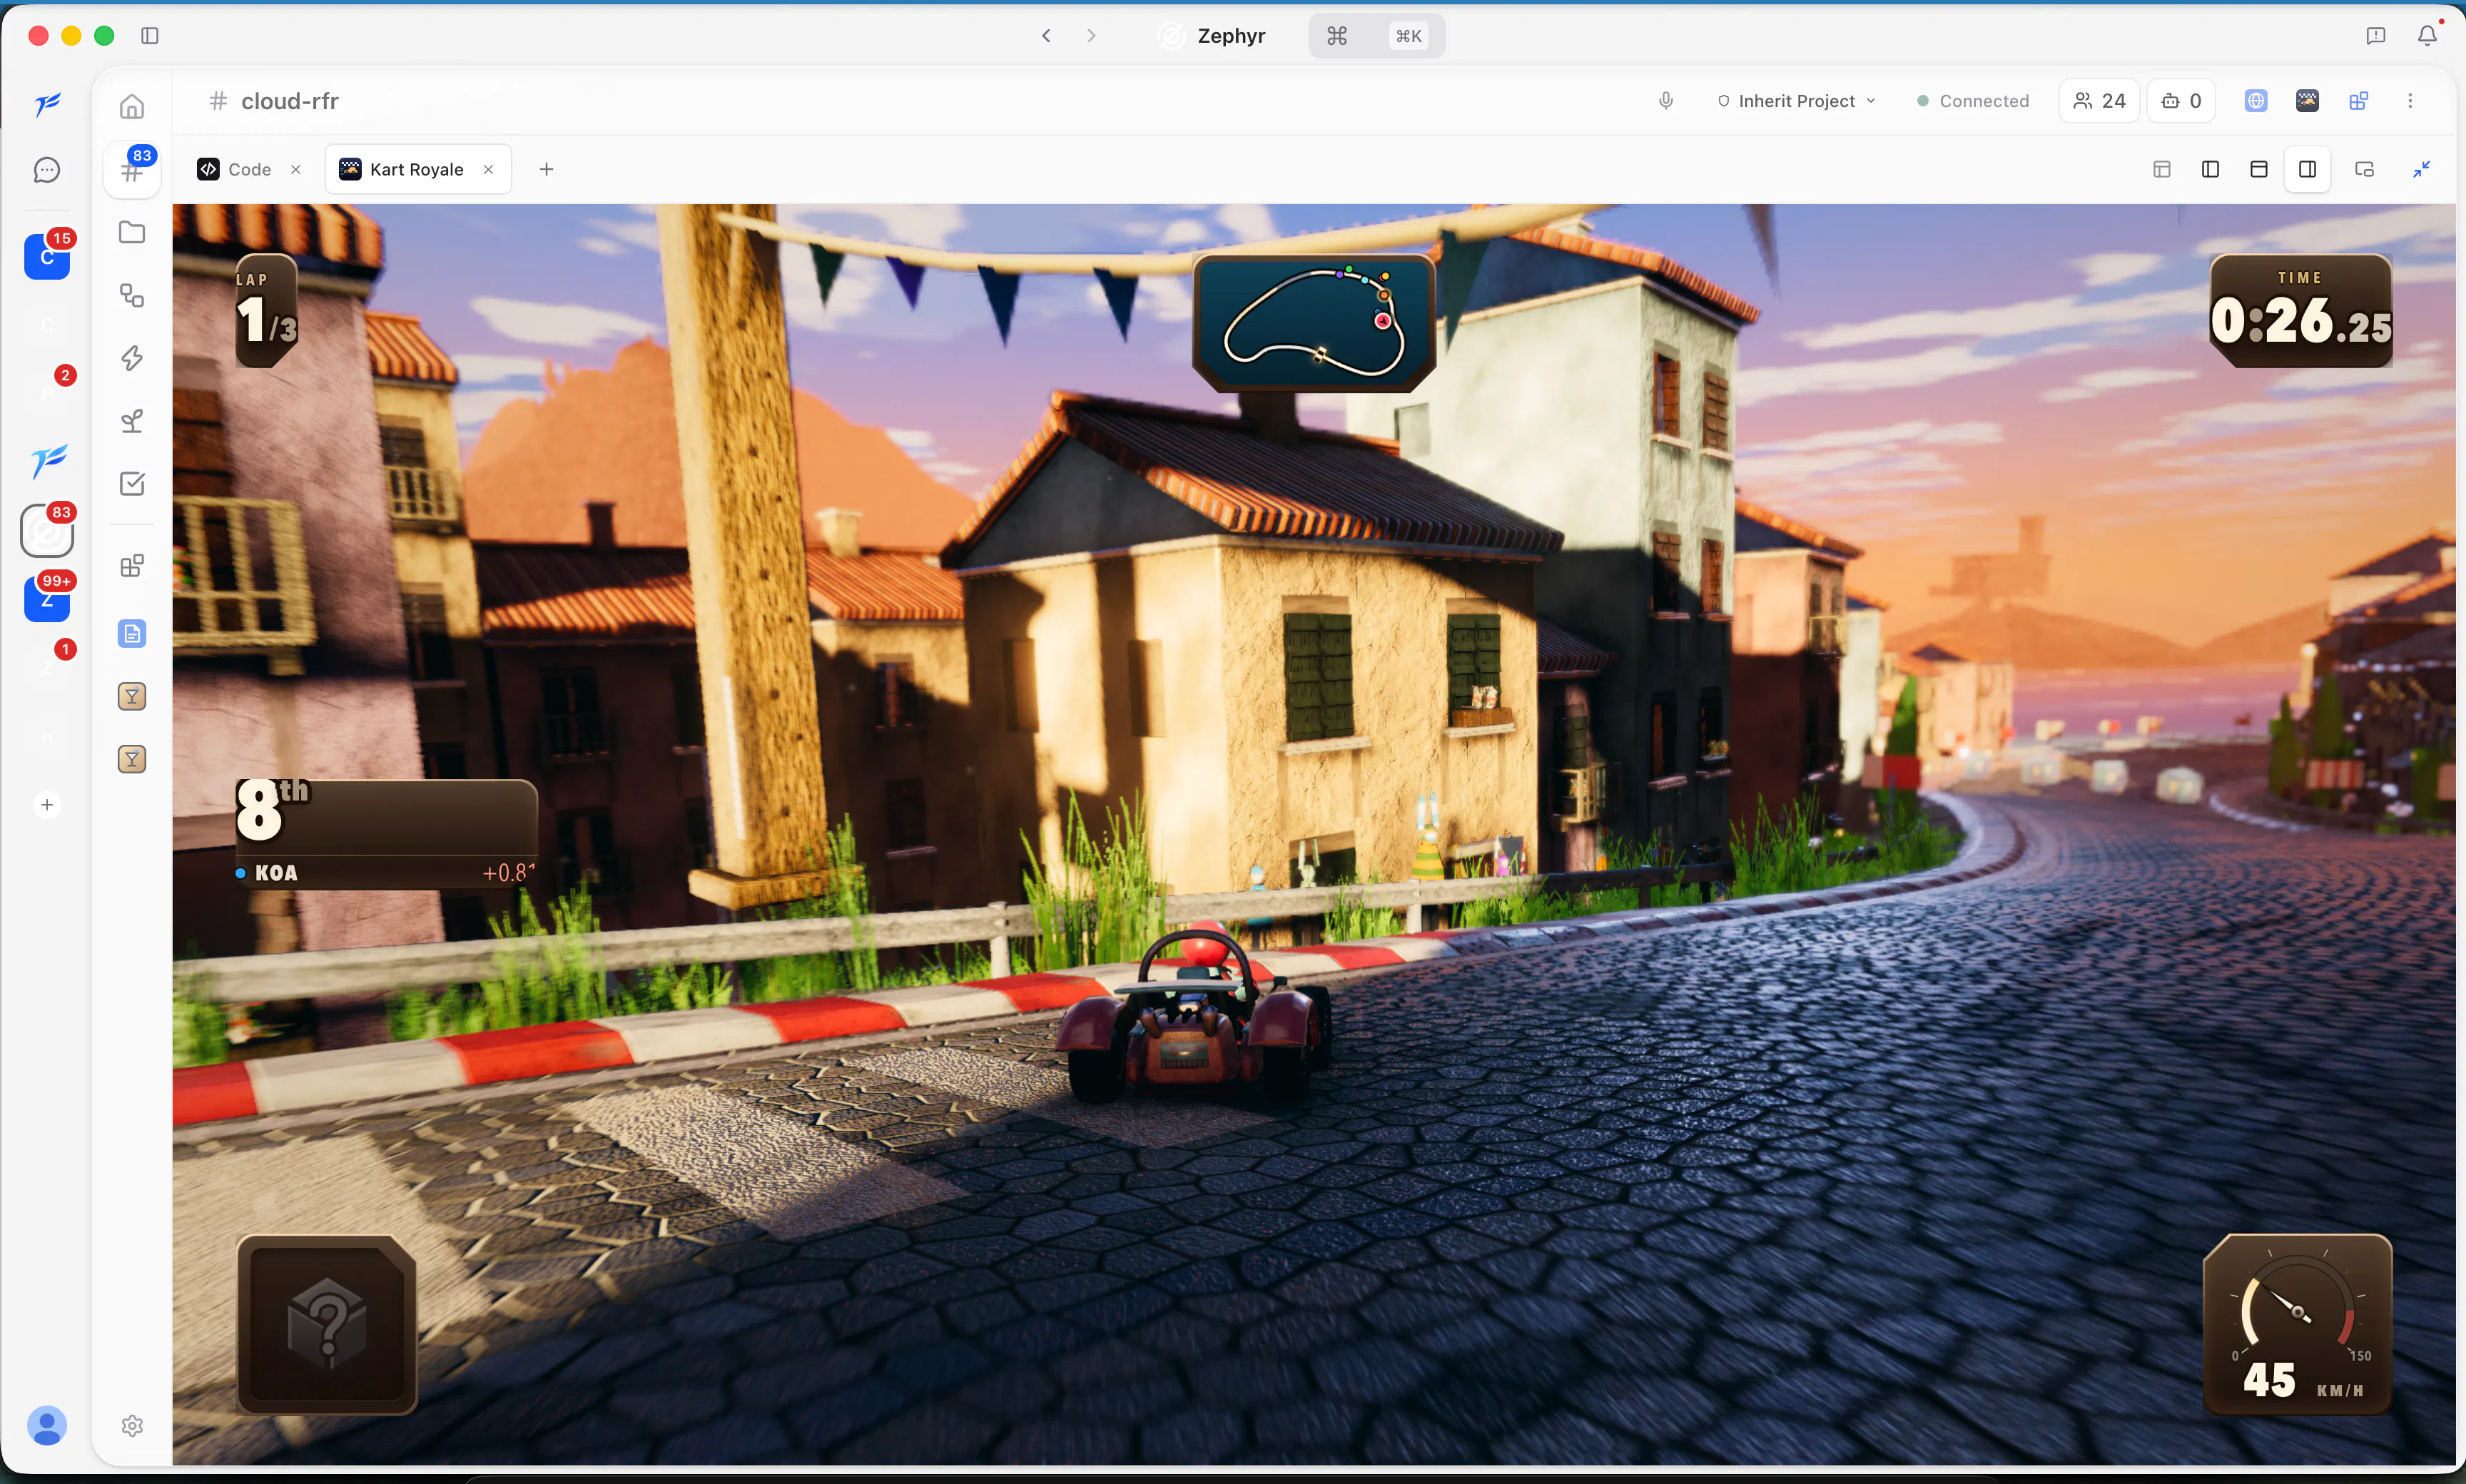This screenshot has width=2466, height=1484.
Task: Open the notifications bell
Action: pyautogui.click(x=2427, y=36)
